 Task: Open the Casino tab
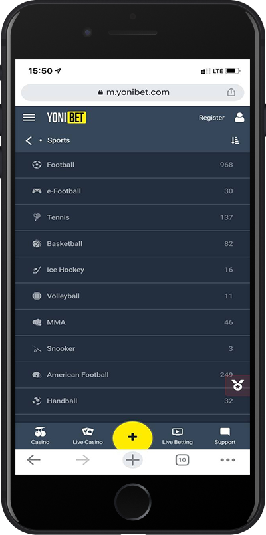(x=41, y=436)
